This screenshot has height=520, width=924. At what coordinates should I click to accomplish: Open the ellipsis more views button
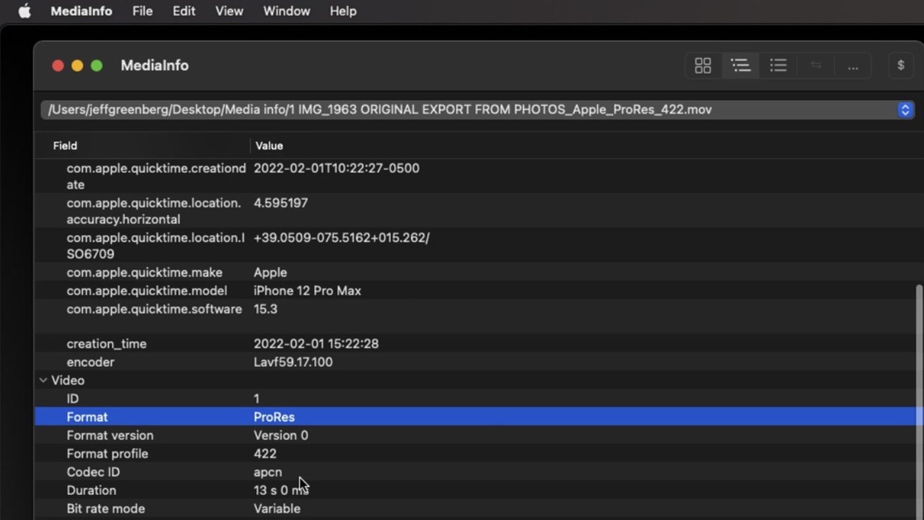[x=853, y=65]
